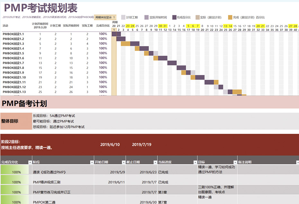
Task: Open the 完成百分比 table column filter dropdown
Action: [x=30, y=162]
